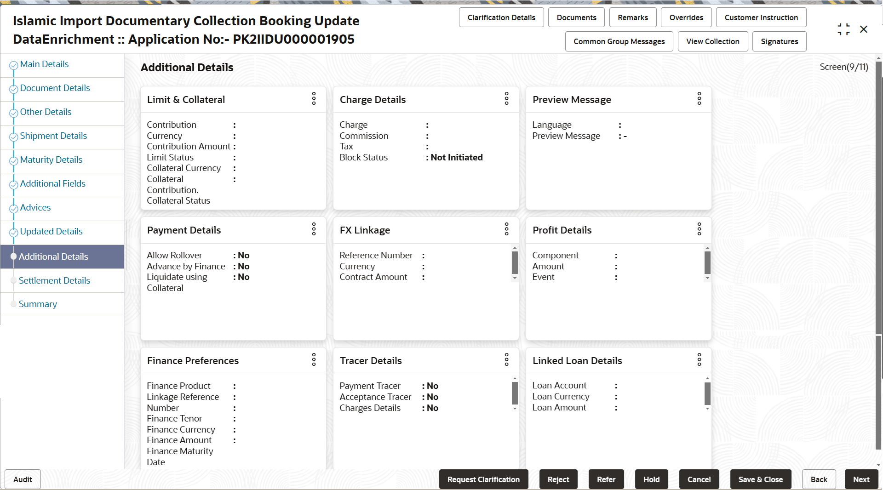883x490 pixels.
Task: Open Tracer Details card kebab menu
Action: pyautogui.click(x=507, y=359)
